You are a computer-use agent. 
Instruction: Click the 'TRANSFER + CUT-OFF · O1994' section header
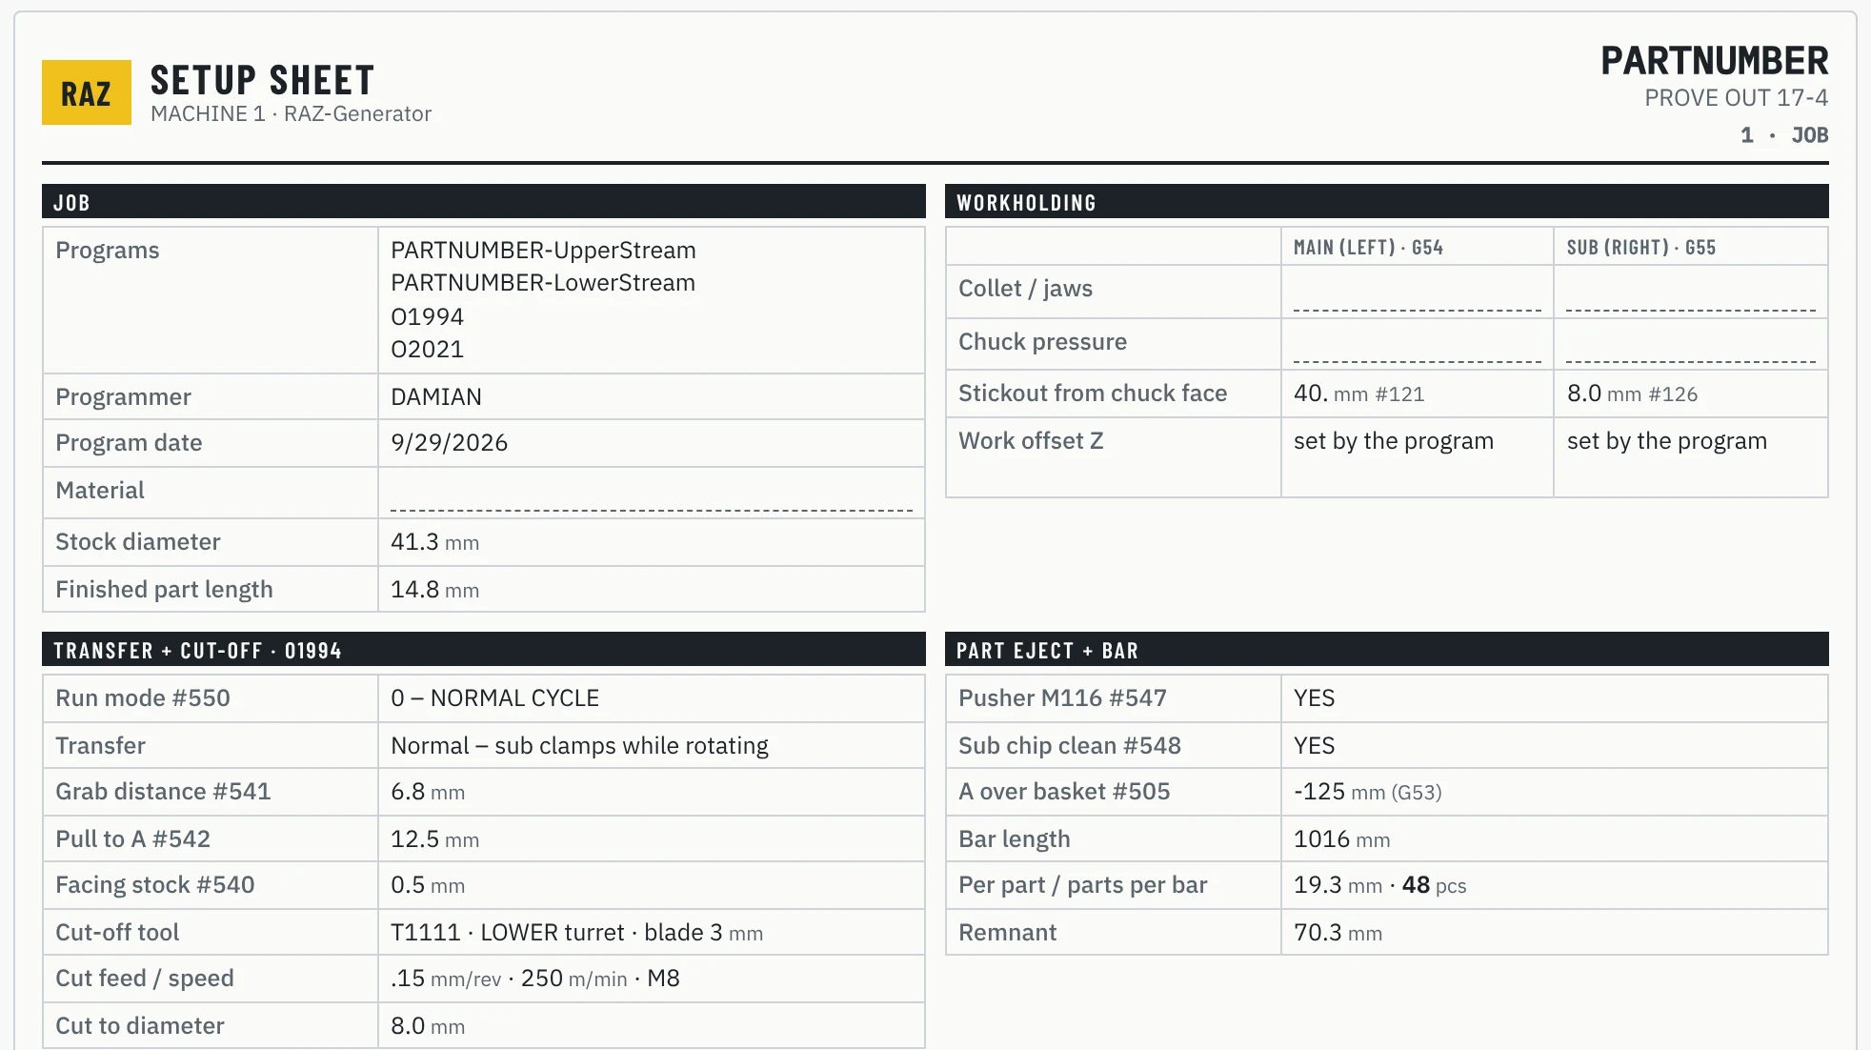484,650
